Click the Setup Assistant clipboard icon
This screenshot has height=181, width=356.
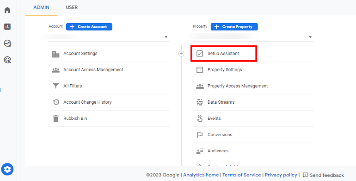(x=200, y=53)
